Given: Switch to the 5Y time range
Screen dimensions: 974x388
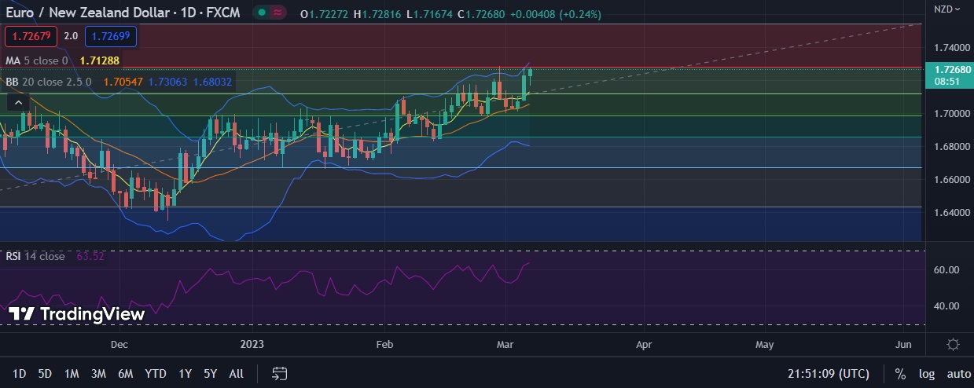Looking at the screenshot, I should [210, 374].
